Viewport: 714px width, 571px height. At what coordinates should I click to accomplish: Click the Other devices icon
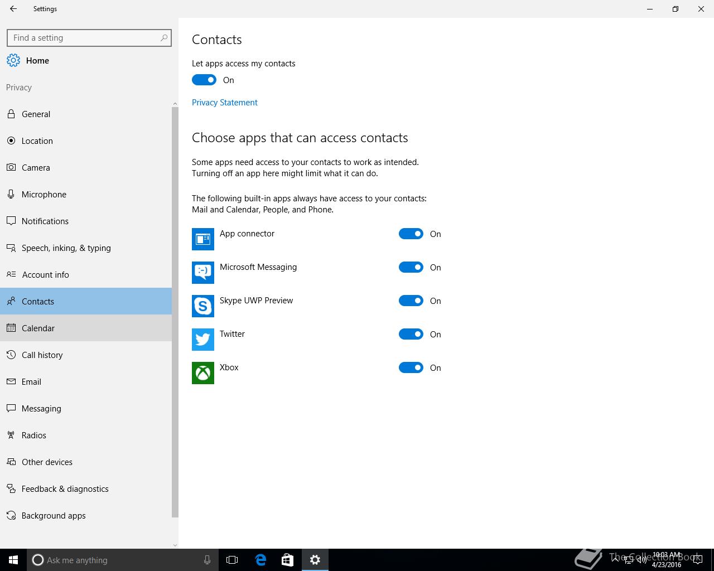click(x=11, y=462)
